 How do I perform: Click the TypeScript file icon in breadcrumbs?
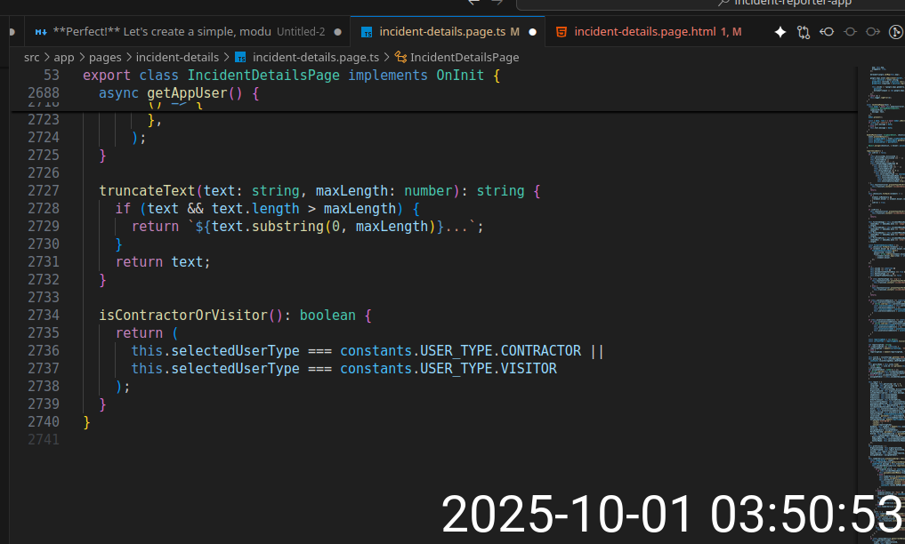[240, 57]
